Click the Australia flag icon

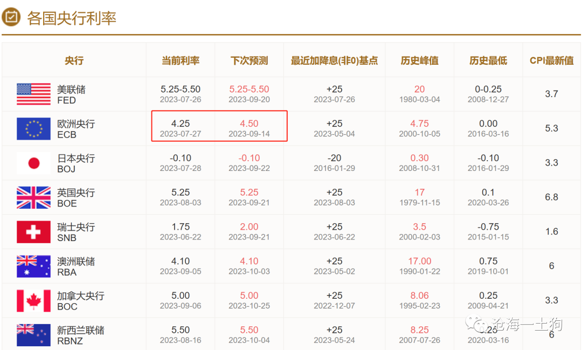[33, 266]
